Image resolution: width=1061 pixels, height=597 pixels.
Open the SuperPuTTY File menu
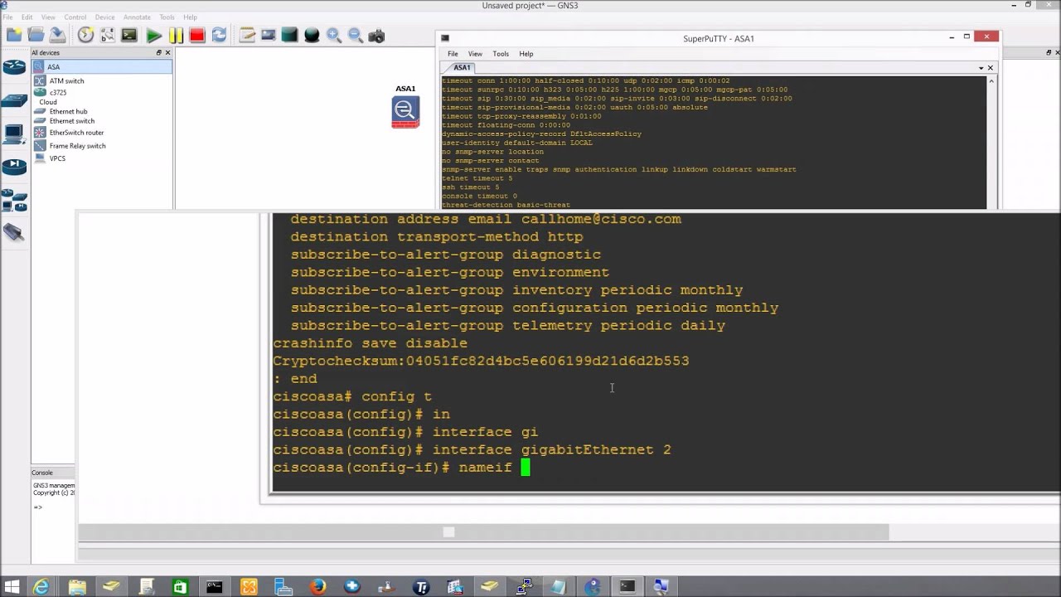click(x=453, y=54)
